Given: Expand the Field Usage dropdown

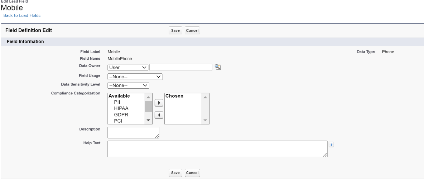Looking at the screenshot, I should click(x=135, y=76).
